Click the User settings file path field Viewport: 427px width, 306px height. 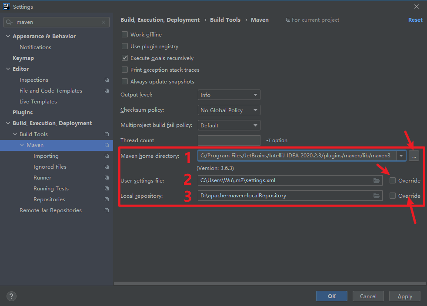[x=290, y=180]
